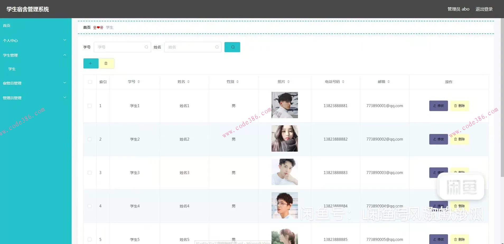The width and height of the screenshot is (504, 244).
Task: Sort by 姓名 column arrows
Action: click(x=188, y=82)
